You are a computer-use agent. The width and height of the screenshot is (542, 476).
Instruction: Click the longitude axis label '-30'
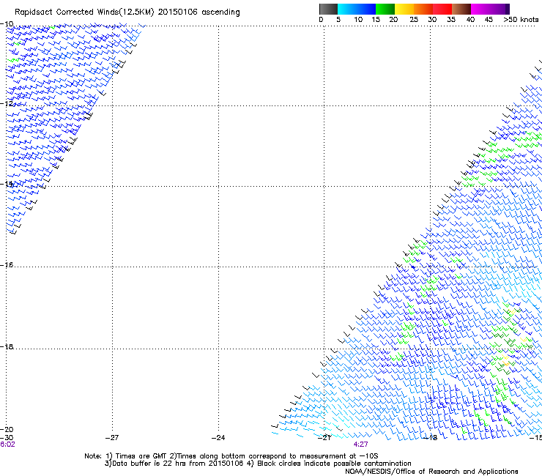click(x=7, y=438)
